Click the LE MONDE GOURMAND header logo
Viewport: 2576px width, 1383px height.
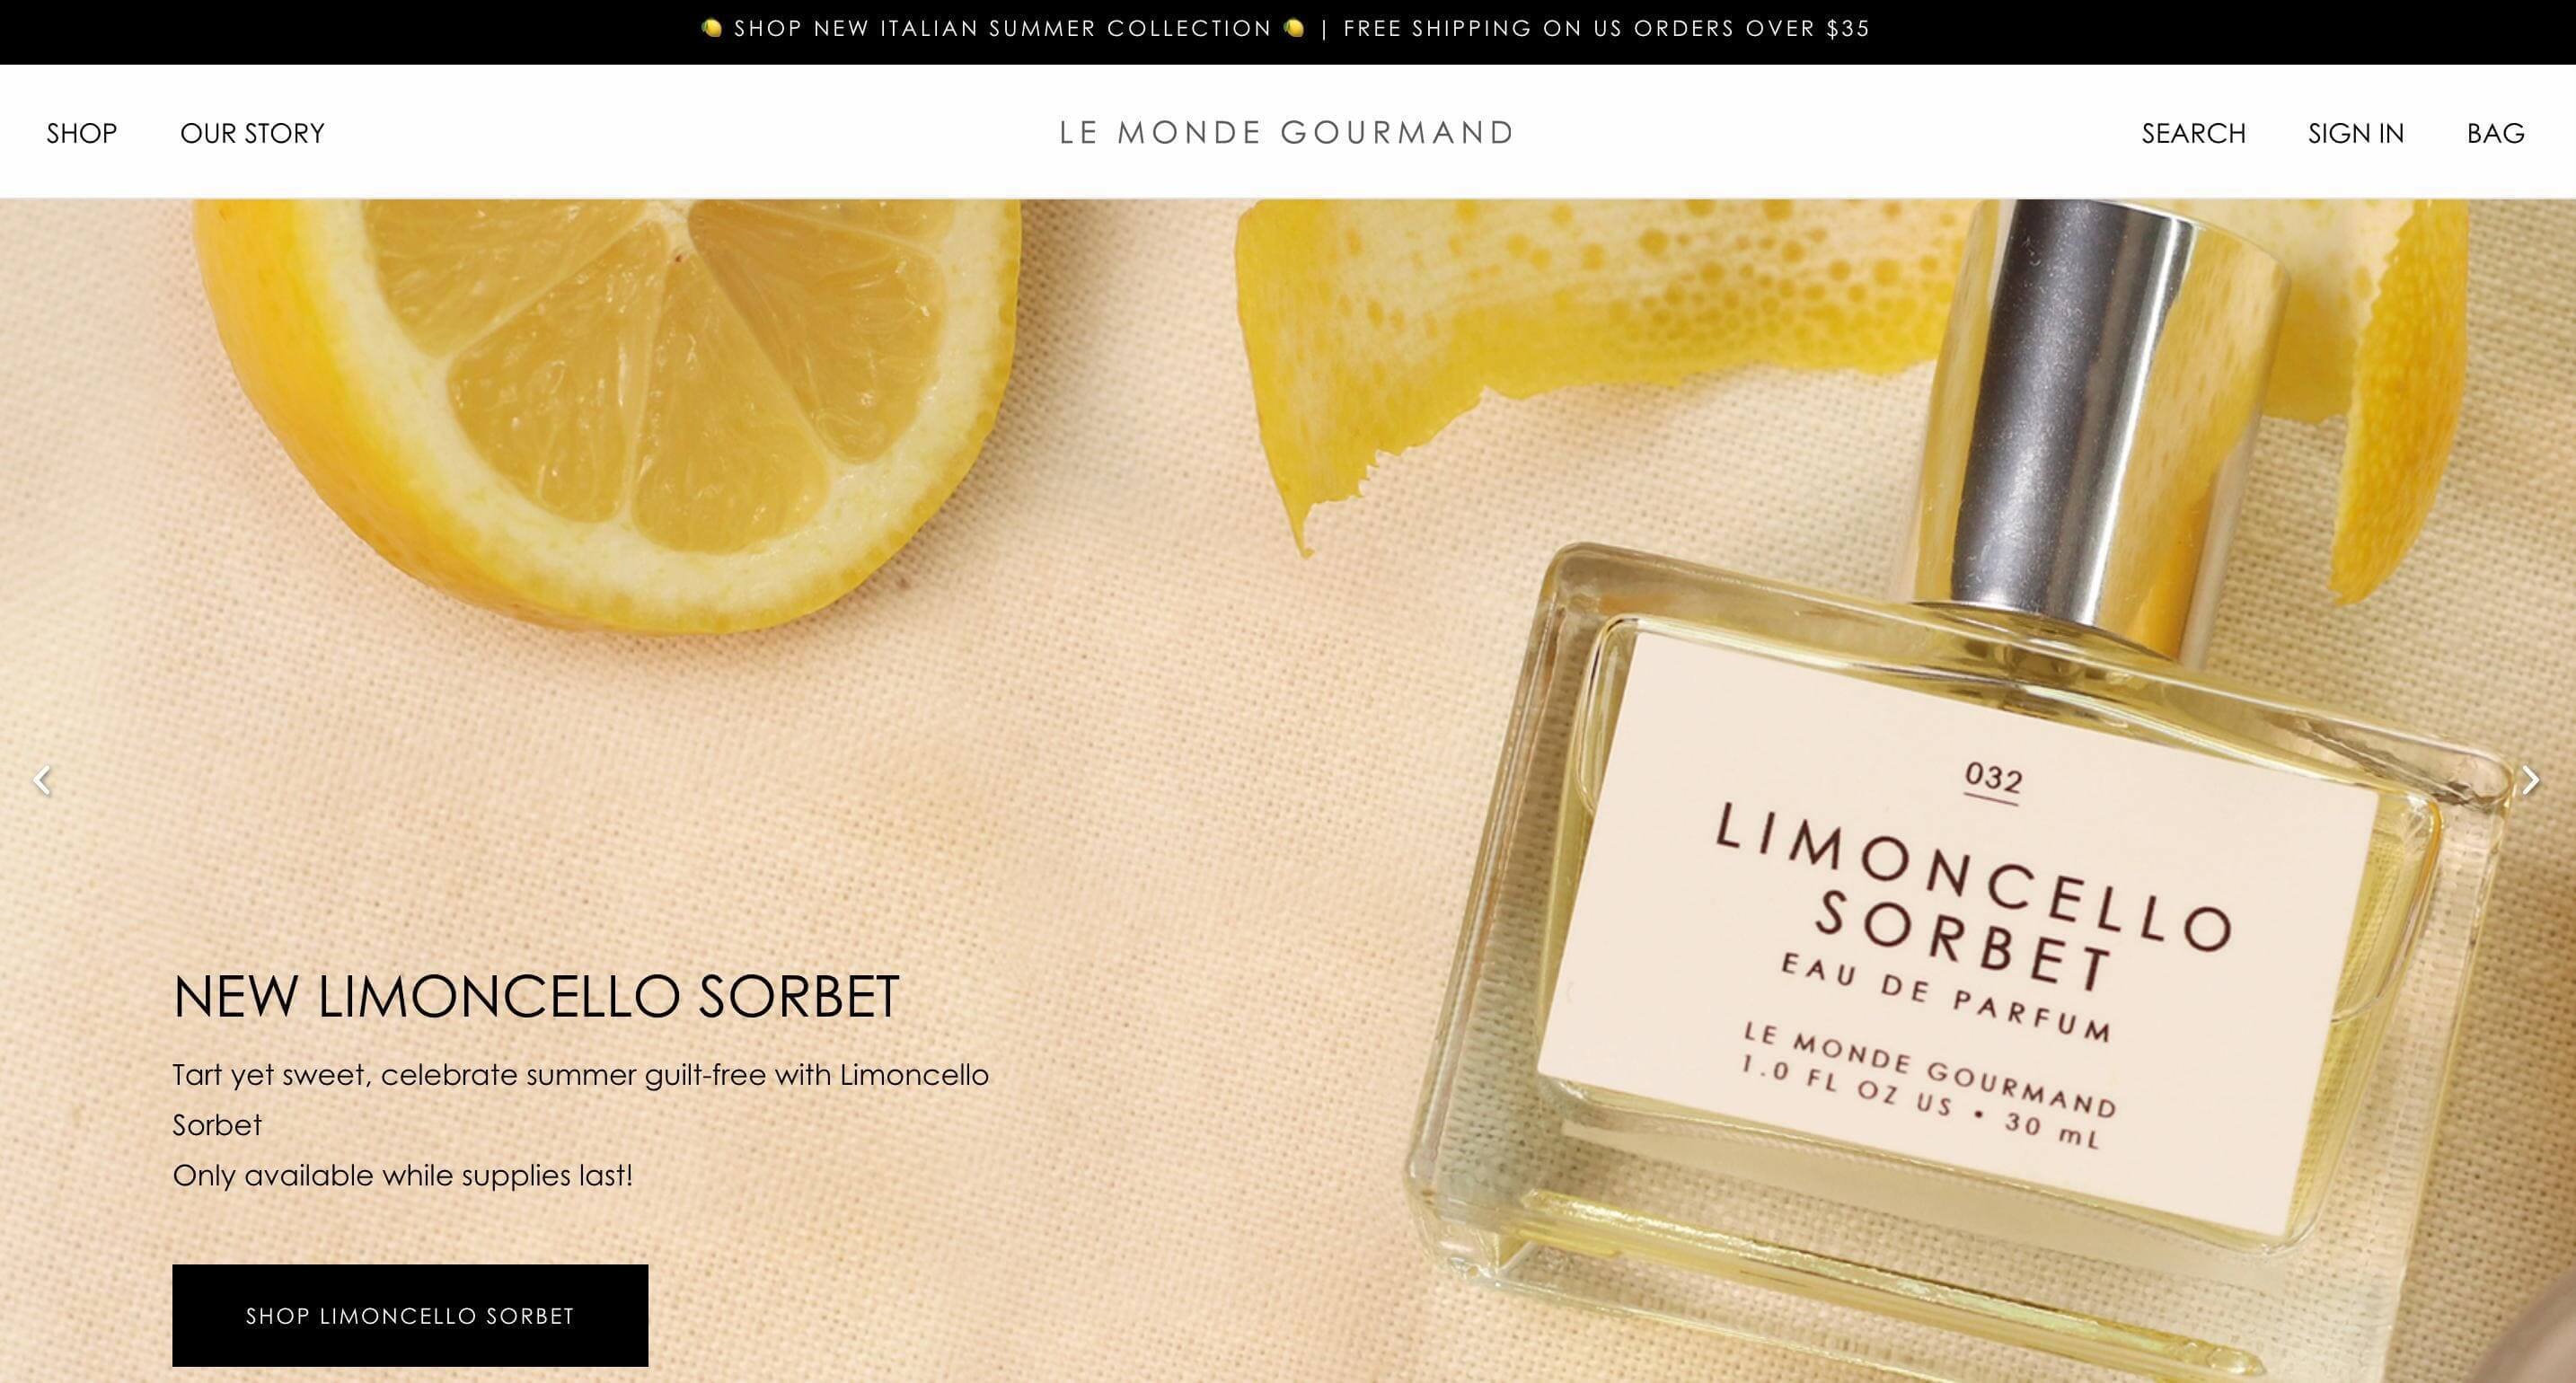point(1287,132)
